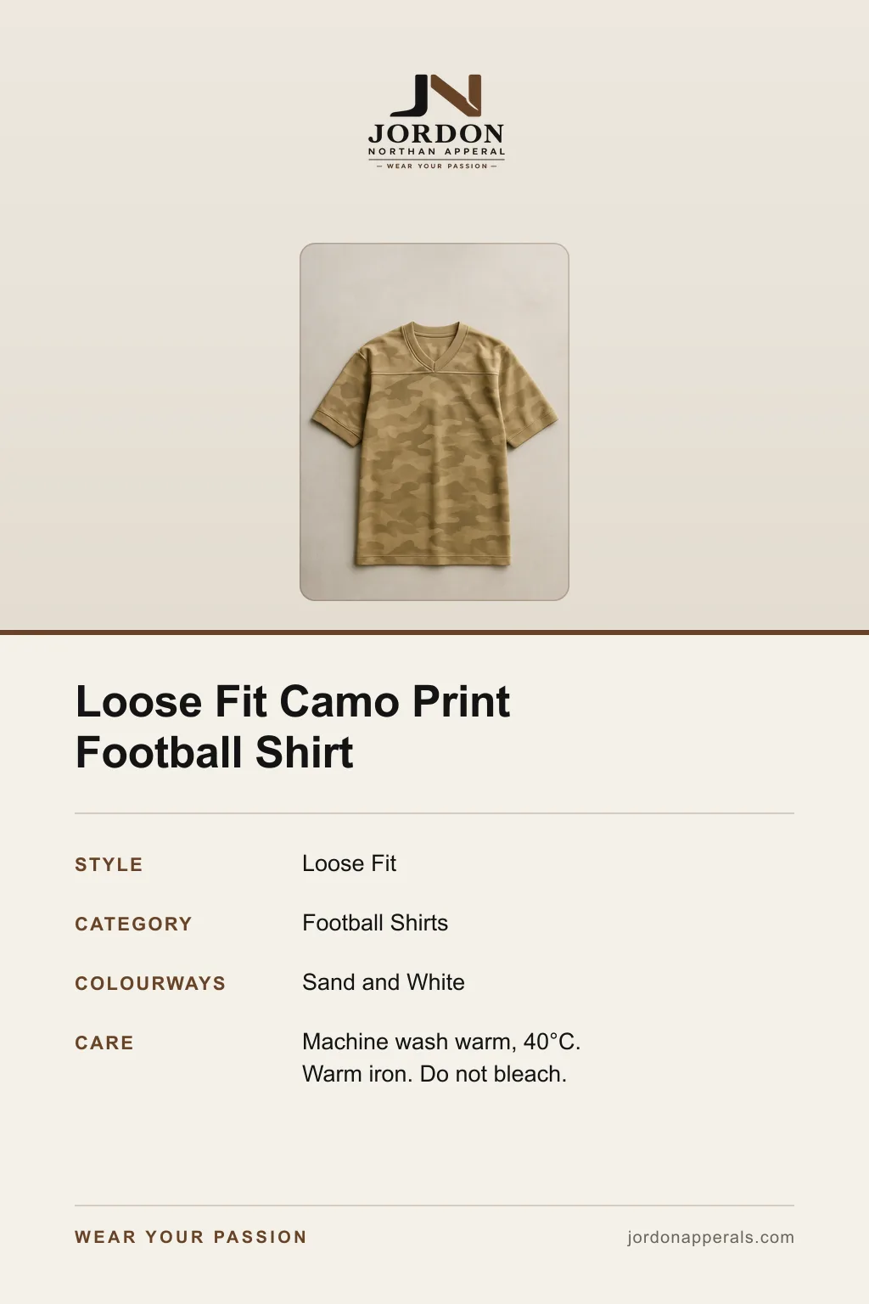Viewport: 869px width, 1304px height.
Task: Click the brown divider bar under the image
Action: [x=434, y=632]
